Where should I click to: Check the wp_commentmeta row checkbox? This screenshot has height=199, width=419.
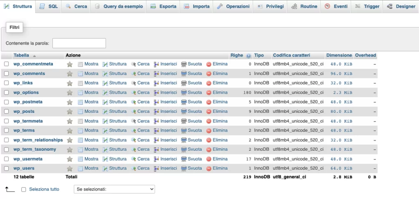point(6,64)
